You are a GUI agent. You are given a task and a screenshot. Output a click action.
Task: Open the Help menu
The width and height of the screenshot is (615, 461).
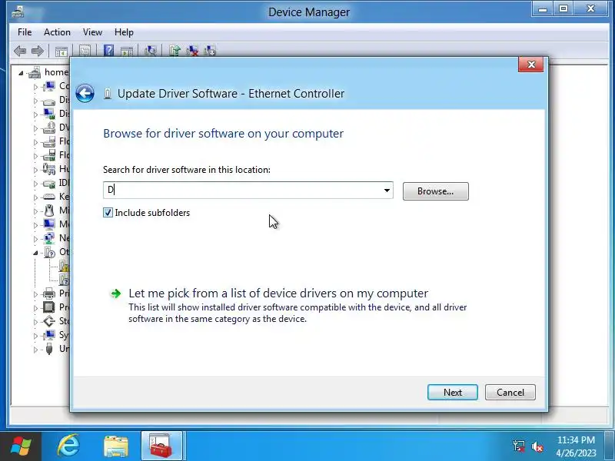[124, 32]
